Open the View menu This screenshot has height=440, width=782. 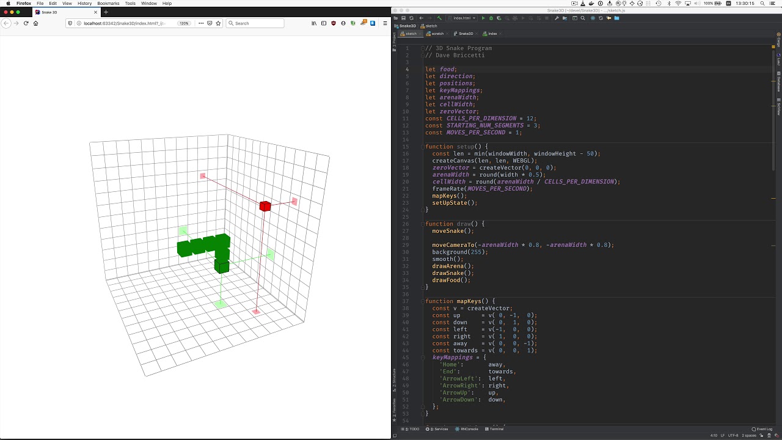point(67,4)
